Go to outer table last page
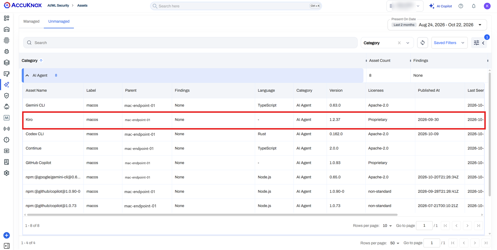Image resolution: width=497 pixels, height=250 pixels. pyautogui.click(x=486, y=243)
